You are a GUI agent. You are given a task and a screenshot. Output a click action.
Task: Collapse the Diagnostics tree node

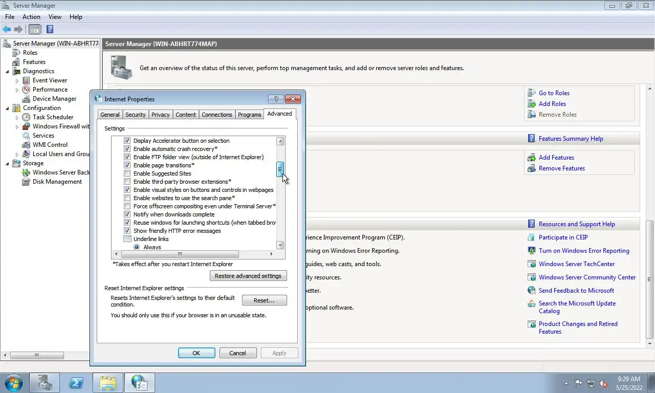pyautogui.click(x=8, y=71)
